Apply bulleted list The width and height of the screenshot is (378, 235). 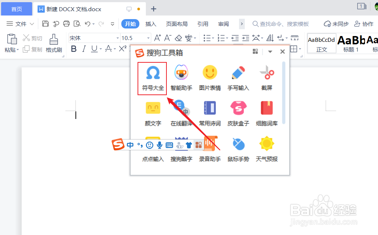coord(207,38)
